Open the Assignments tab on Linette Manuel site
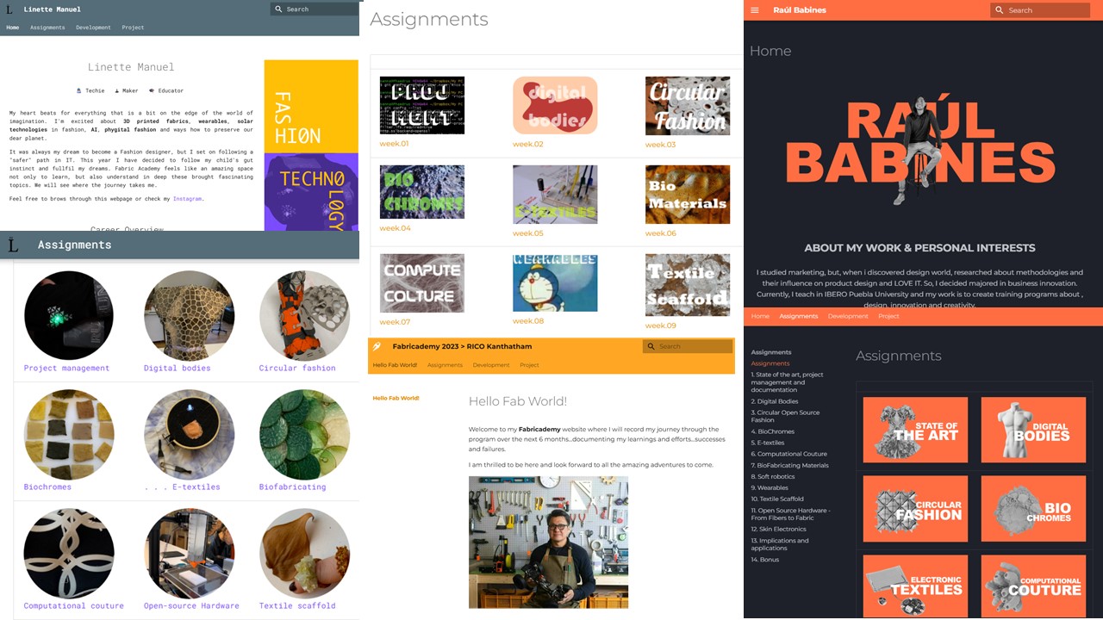This screenshot has width=1103, height=620. tap(47, 28)
